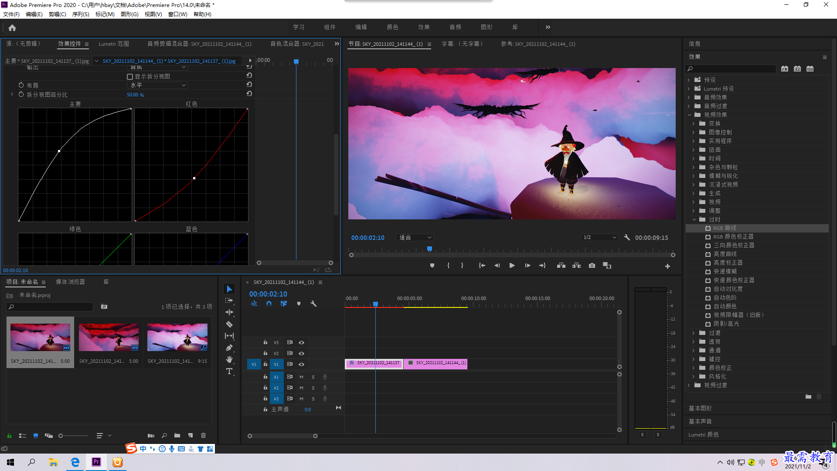
Task: Step back one frame
Action: click(497, 266)
